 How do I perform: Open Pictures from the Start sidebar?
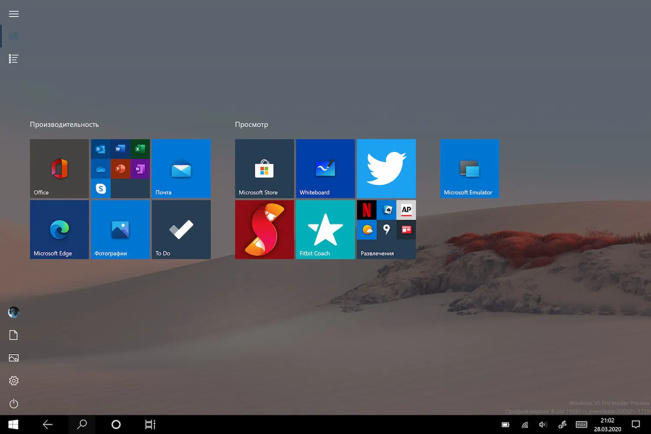[14, 358]
